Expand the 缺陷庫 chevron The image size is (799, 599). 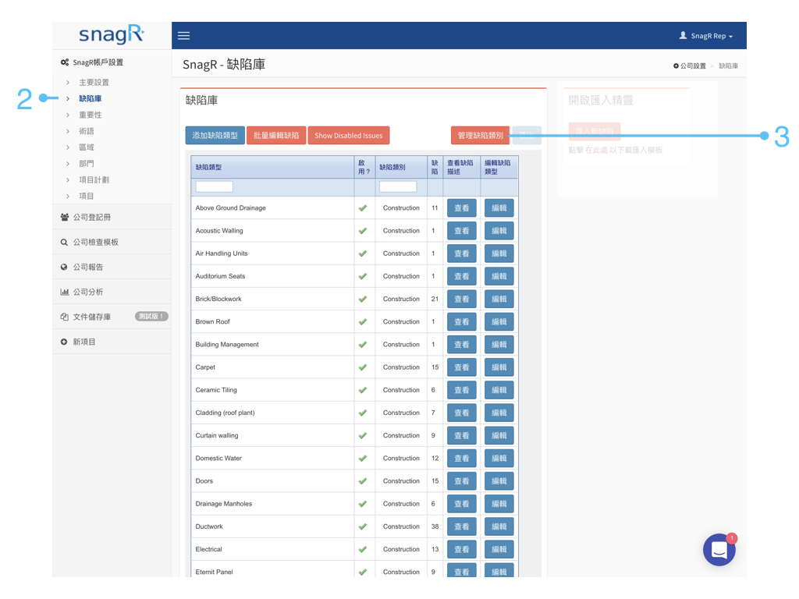(x=68, y=99)
